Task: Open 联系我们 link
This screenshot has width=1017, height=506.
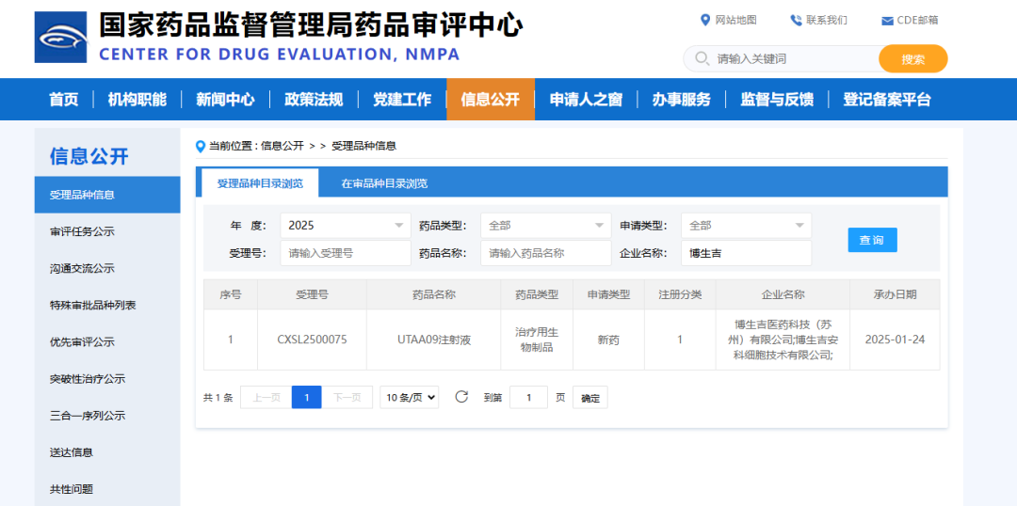Action: click(827, 20)
